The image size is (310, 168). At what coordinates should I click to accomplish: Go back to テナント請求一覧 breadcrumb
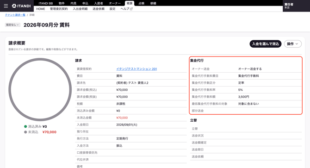click(15, 15)
